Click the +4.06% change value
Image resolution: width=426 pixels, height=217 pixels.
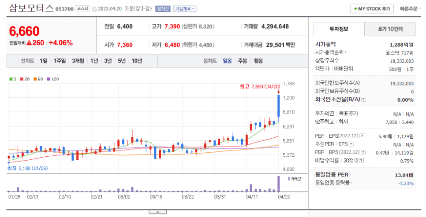click(x=61, y=43)
